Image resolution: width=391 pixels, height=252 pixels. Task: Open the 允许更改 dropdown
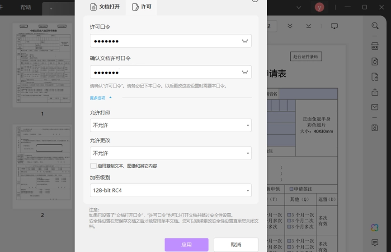pos(171,153)
